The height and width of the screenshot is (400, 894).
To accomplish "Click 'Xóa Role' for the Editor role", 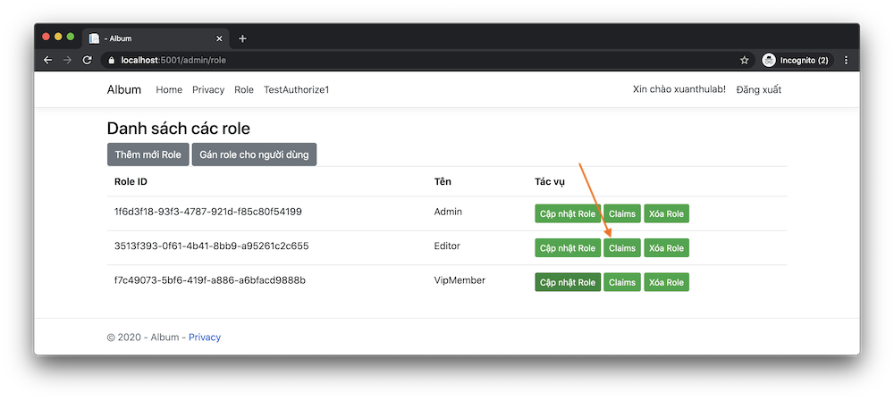I will (667, 248).
